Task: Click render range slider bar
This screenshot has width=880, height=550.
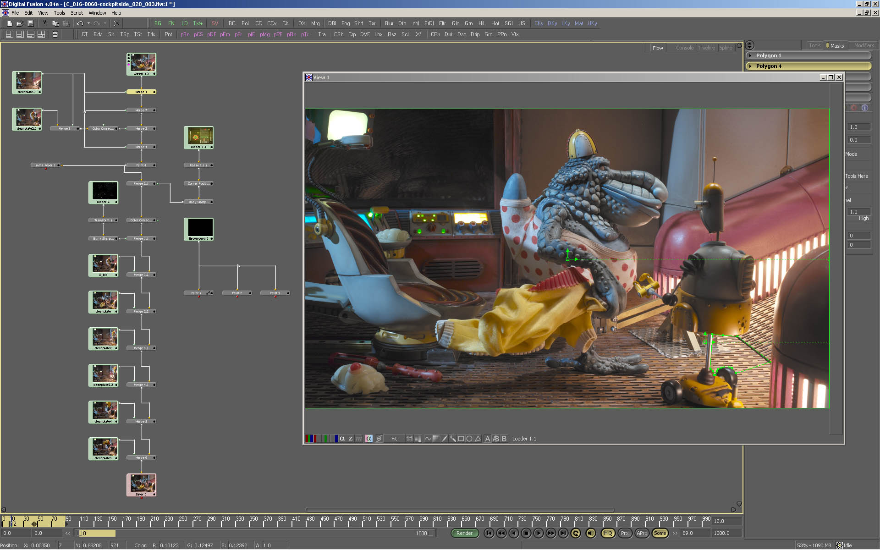Action: pyautogui.click(x=254, y=533)
